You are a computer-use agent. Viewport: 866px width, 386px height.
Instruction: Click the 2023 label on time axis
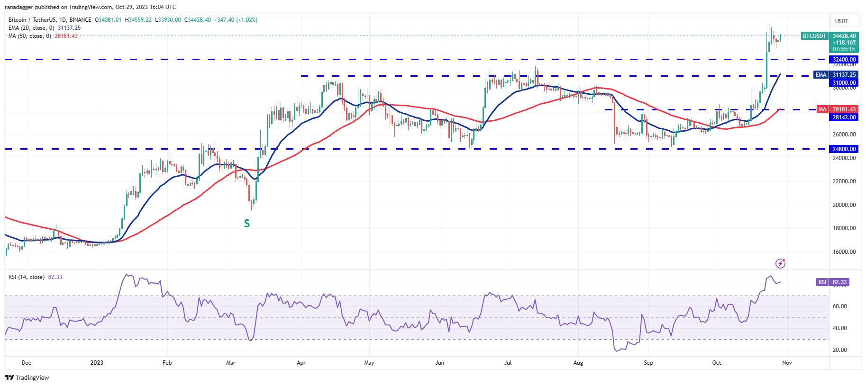[97, 363]
